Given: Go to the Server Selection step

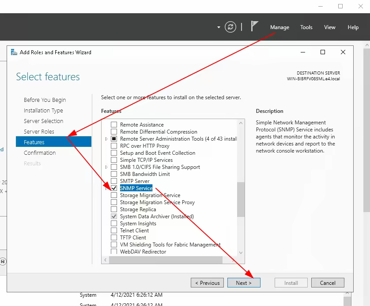Looking at the screenshot, I should click(43, 121).
